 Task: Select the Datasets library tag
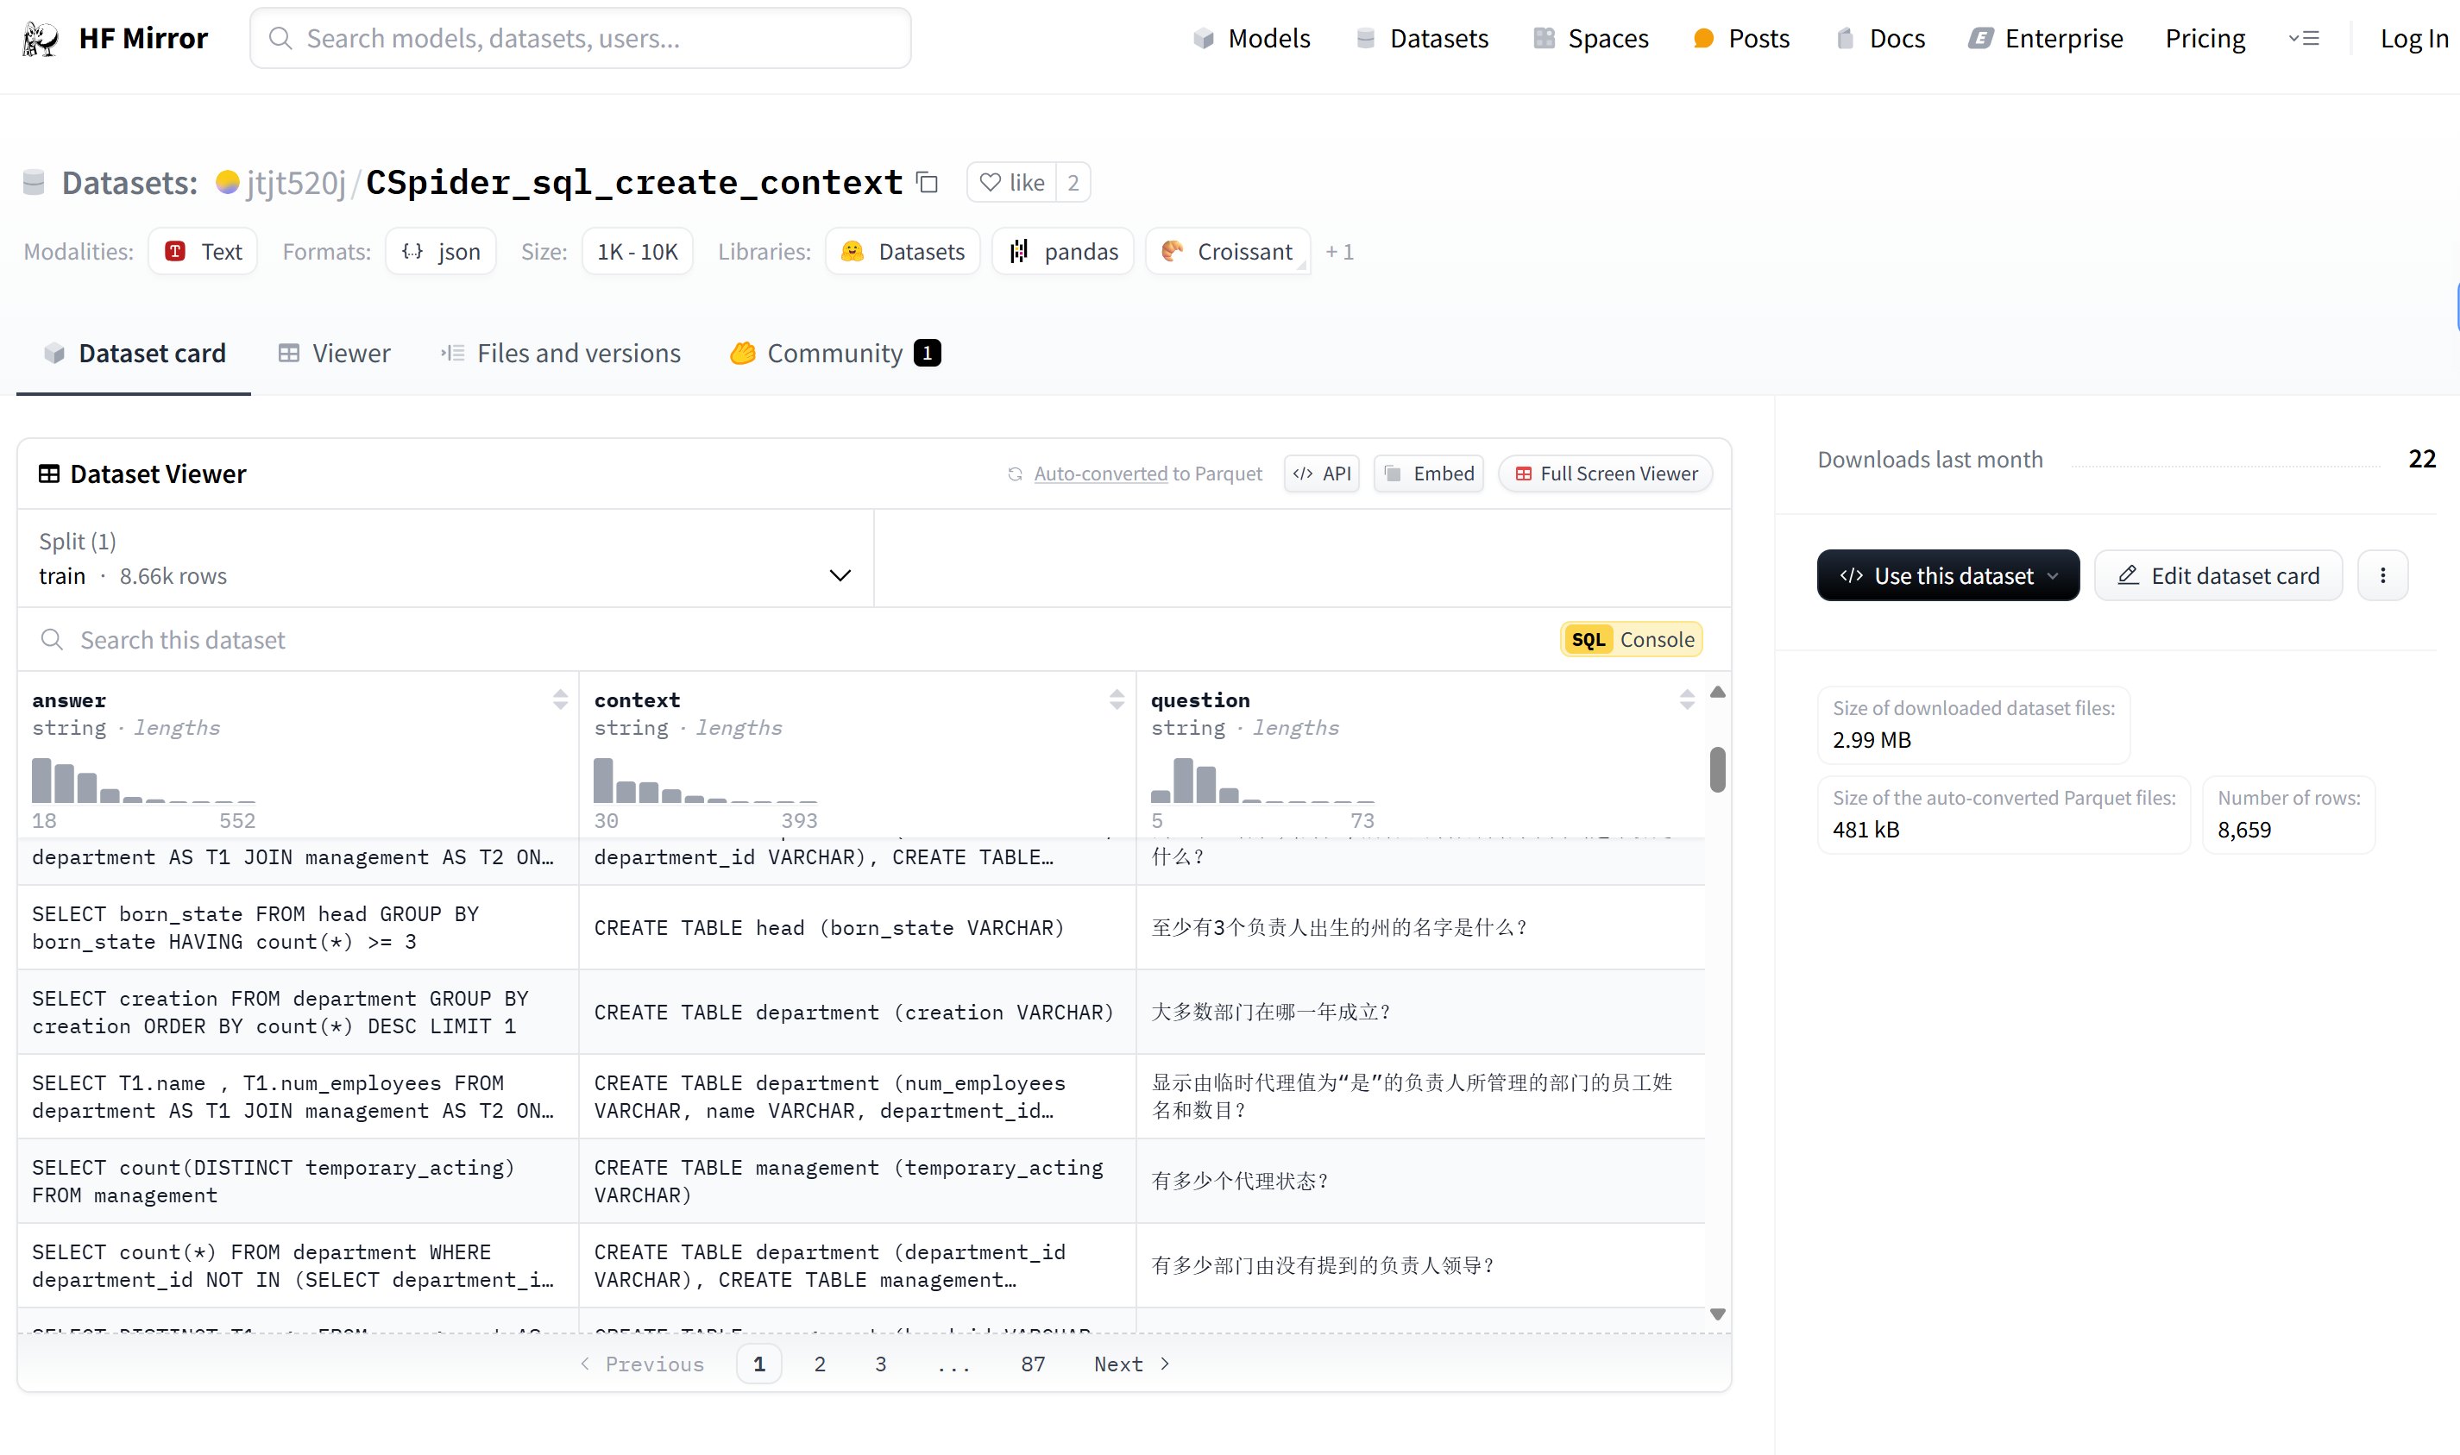[x=903, y=252]
